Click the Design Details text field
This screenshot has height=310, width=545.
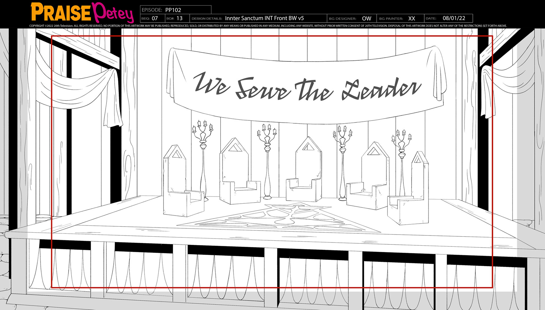coord(264,18)
